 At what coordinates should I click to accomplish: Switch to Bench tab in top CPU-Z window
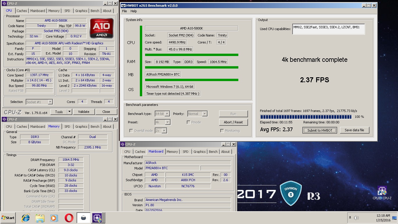pos(95,11)
